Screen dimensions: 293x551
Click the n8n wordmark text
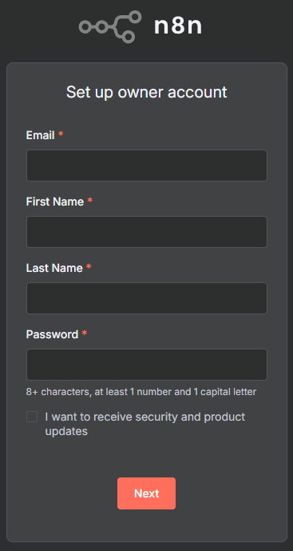coord(178,26)
